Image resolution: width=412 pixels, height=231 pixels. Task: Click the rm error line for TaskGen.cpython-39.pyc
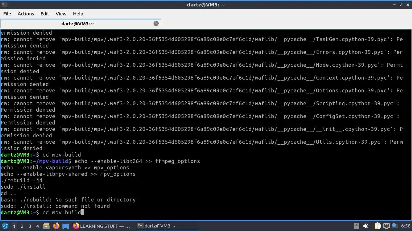201,42
